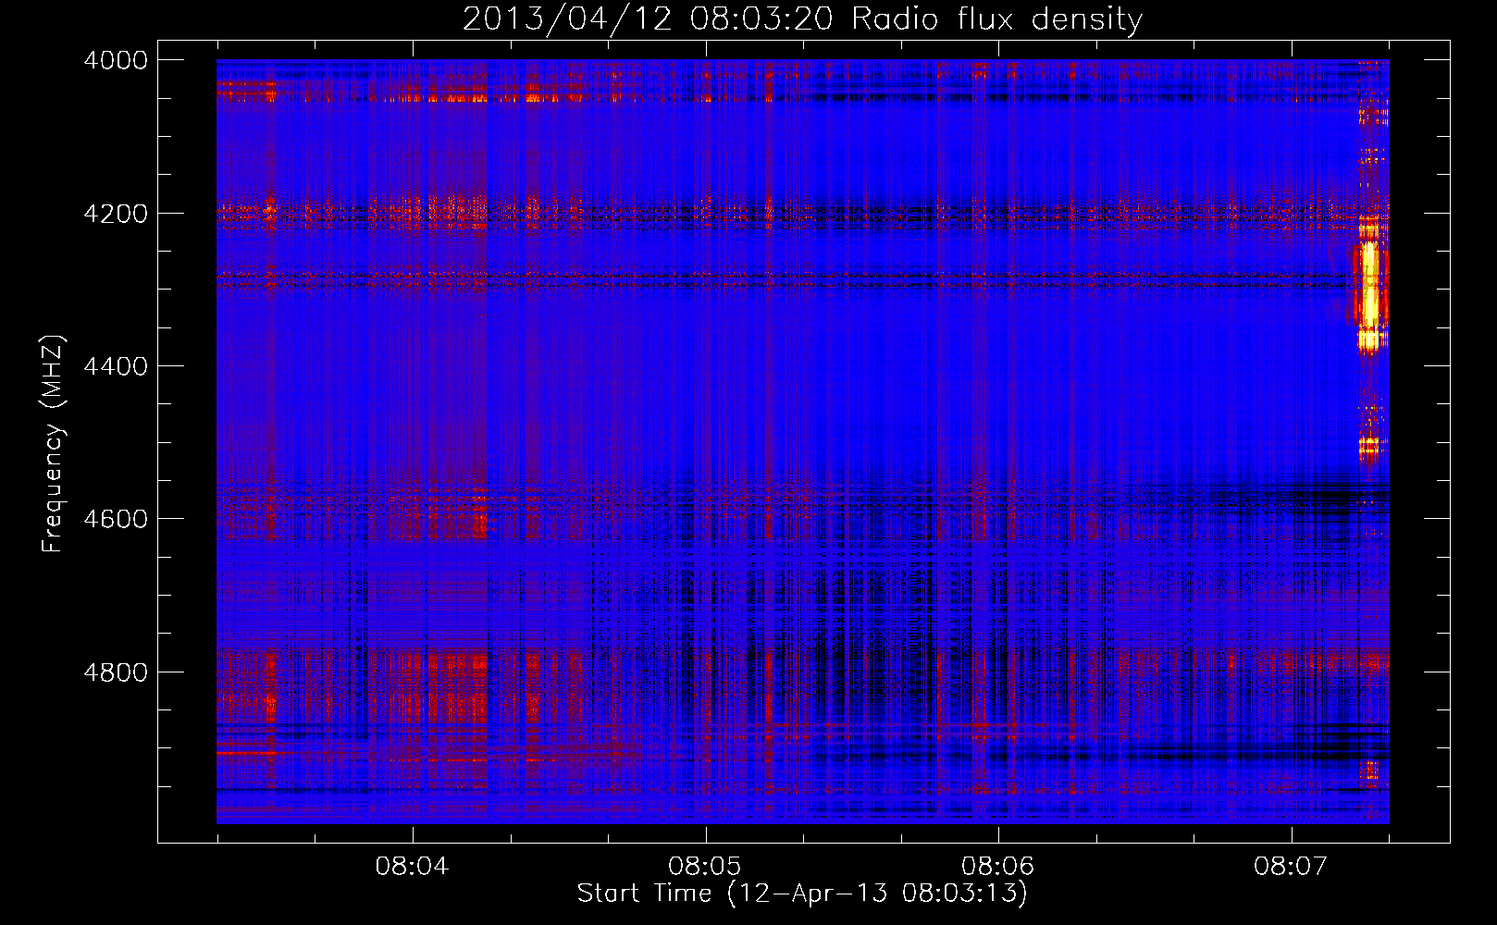
Task: Click the 08:07 time axis label
Action: coord(1291,866)
